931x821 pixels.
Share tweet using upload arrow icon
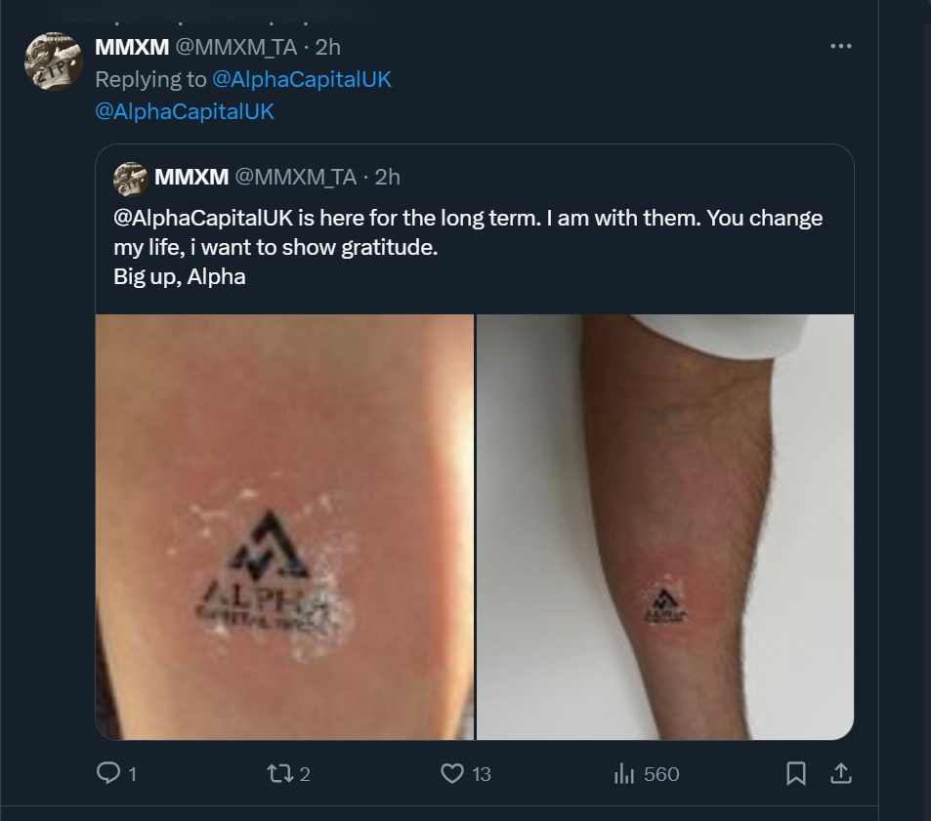tap(840, 774)
